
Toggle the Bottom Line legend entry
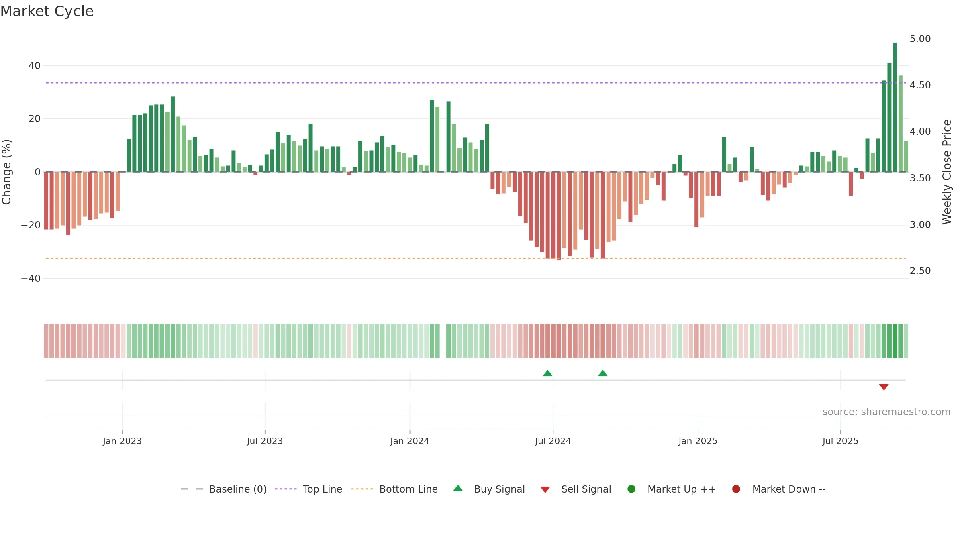(x=394, y=489)
